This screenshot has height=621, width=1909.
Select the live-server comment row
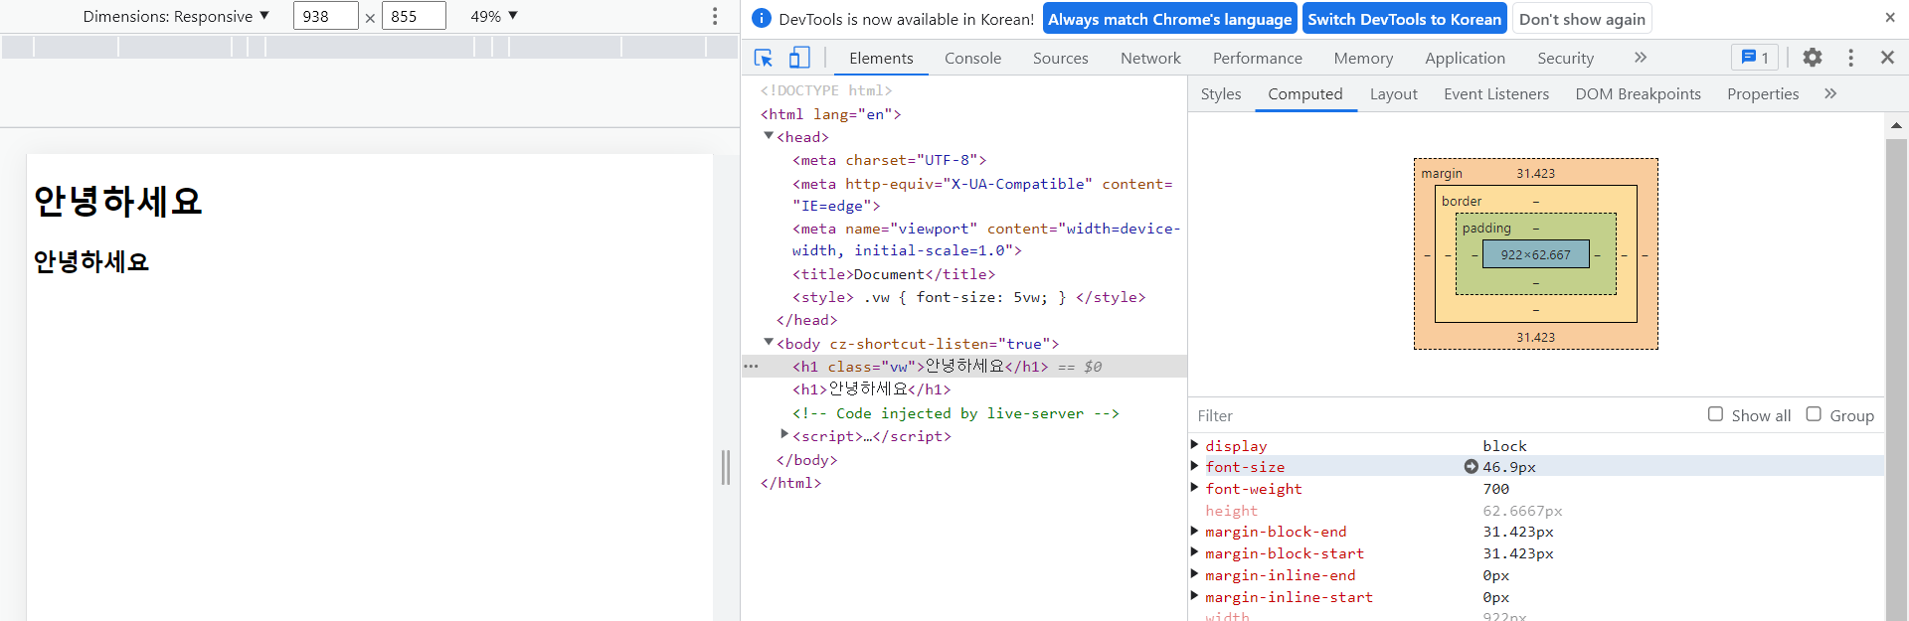tap(964, 413)
